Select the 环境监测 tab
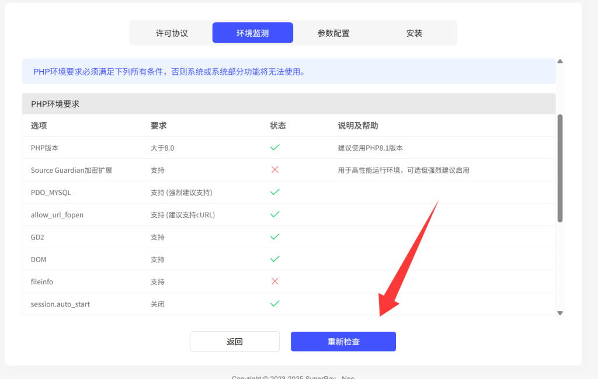The height and width of the screenshot is (379, 598). [x=252, y=33]
